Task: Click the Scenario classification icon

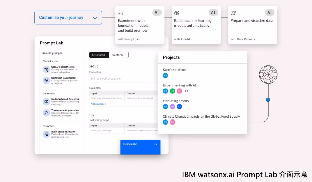Action: [46, 69]
